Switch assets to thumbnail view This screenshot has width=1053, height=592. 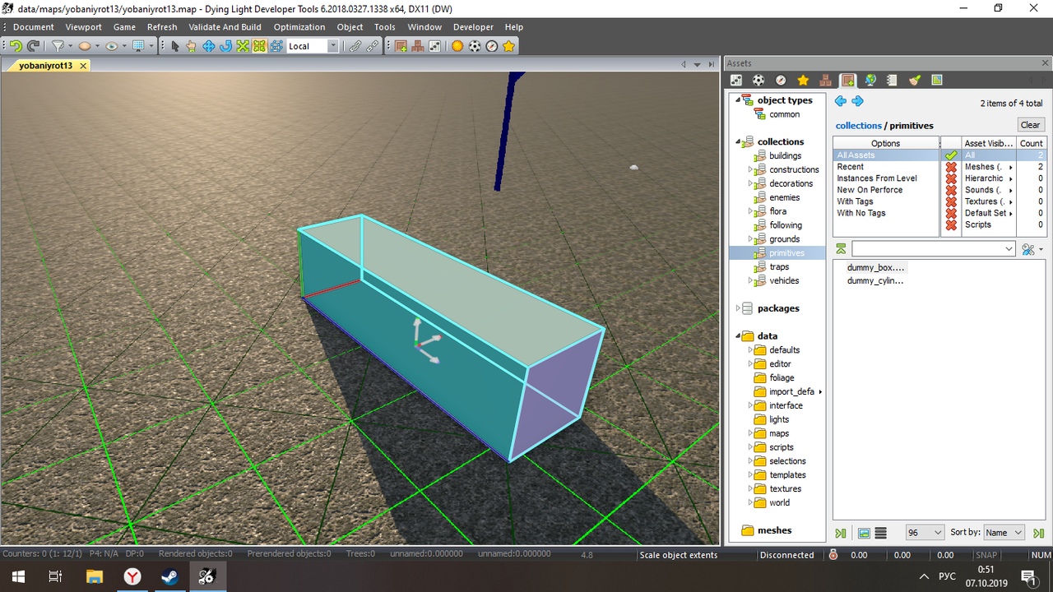[x=864, y=533]
